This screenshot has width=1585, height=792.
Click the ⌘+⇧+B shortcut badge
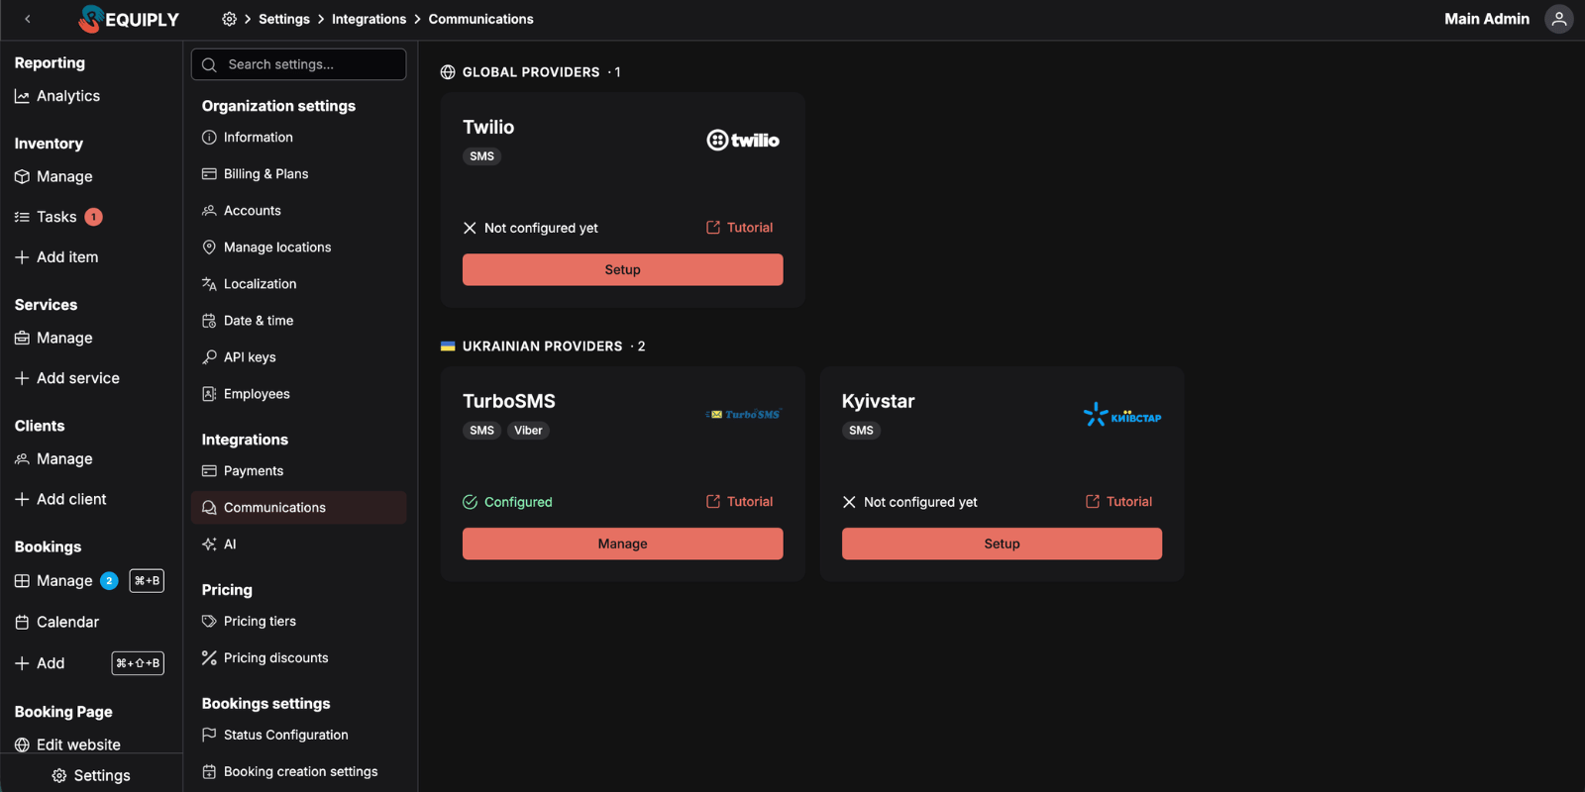138,663
